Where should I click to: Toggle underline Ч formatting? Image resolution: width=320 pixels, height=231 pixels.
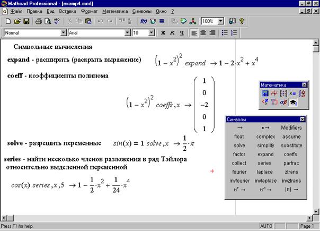coord(182,33)
